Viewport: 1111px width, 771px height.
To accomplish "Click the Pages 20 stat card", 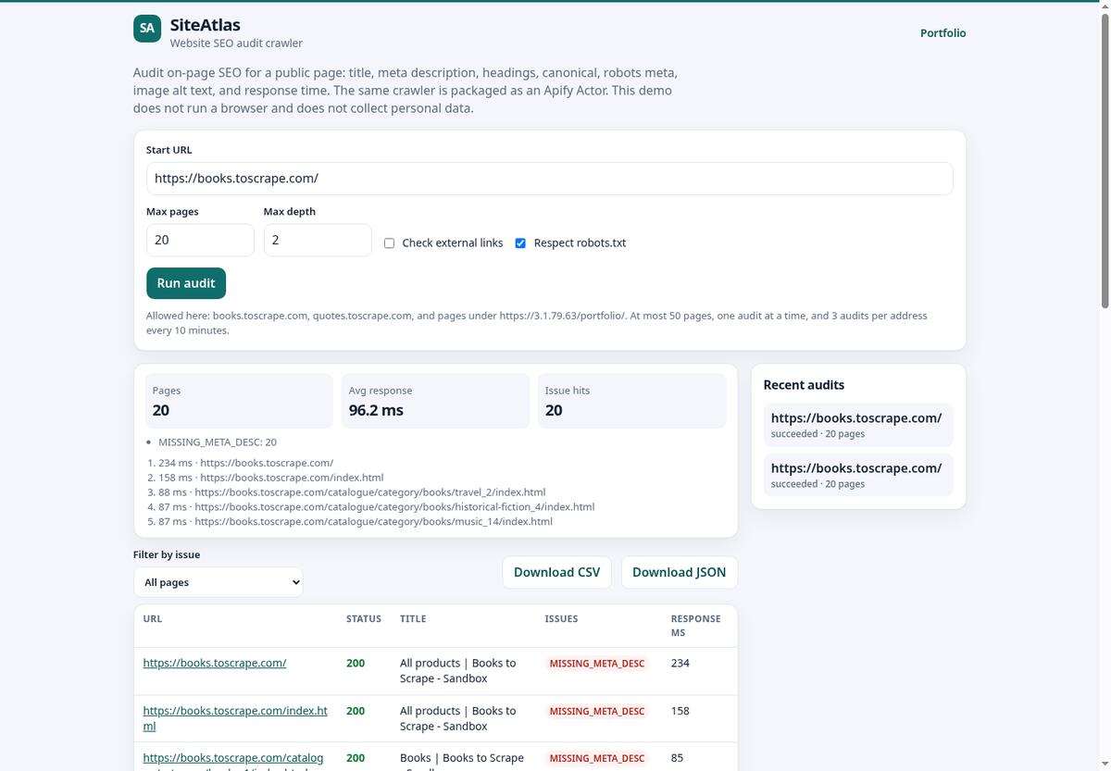I will (x=239, y=401).
